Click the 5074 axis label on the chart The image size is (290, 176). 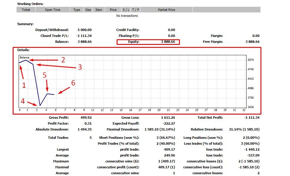pyautogui.click(x=251, y=59)
